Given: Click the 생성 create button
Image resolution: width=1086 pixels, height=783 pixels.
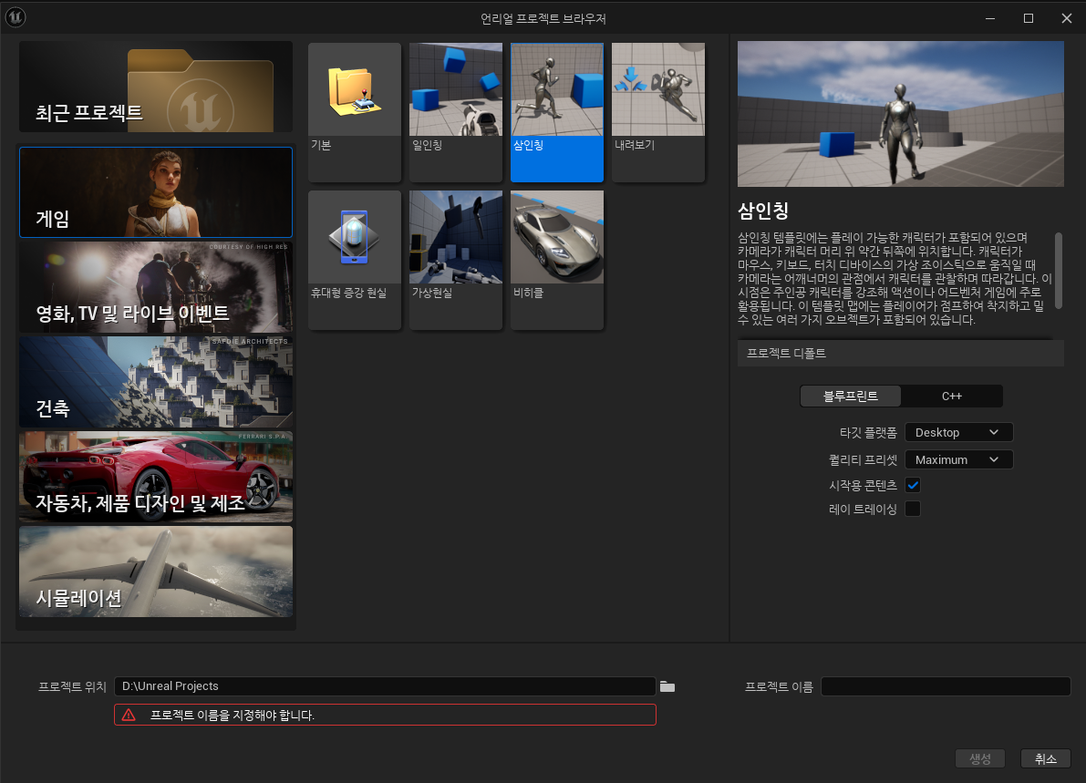Looking at the screenshot, I should pyautogui.click(x=980, y=758).
